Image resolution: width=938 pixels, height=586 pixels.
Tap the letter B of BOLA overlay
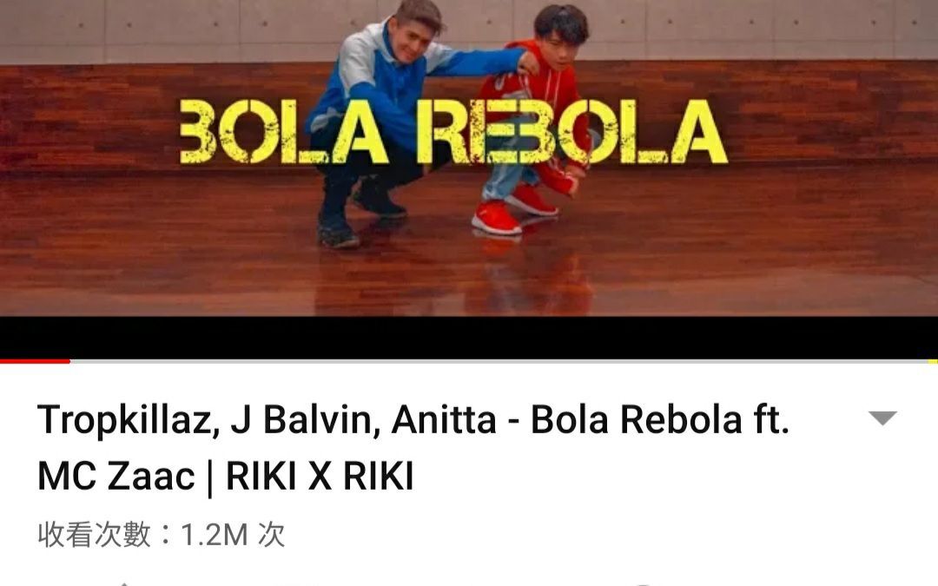tap(197, 132)
